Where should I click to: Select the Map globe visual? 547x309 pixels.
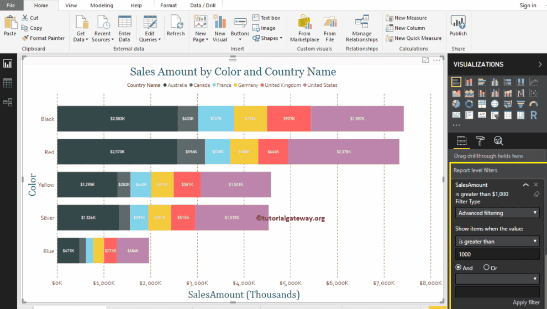point(495,104)
